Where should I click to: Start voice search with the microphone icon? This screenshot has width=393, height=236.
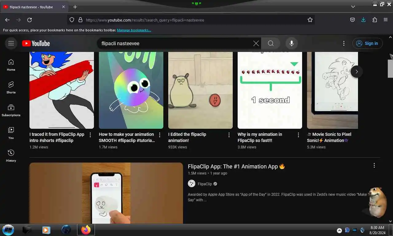[292, 43]
